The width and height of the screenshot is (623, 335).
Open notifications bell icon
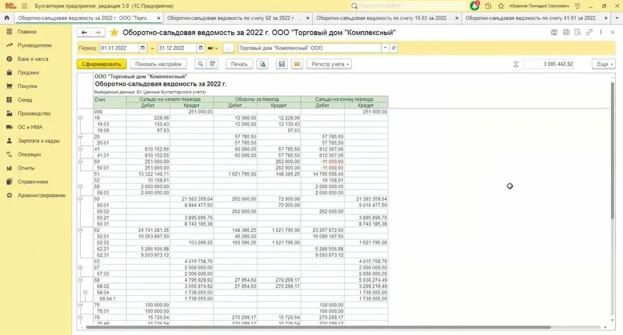[x=474, y=6]
